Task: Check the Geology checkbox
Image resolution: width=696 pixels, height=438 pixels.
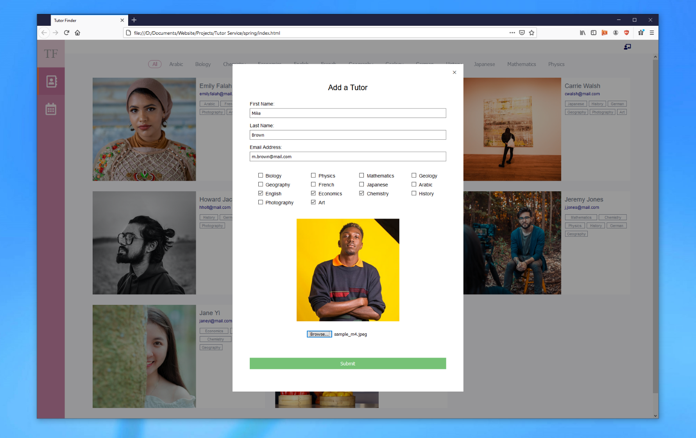Action: pos(414,176)
